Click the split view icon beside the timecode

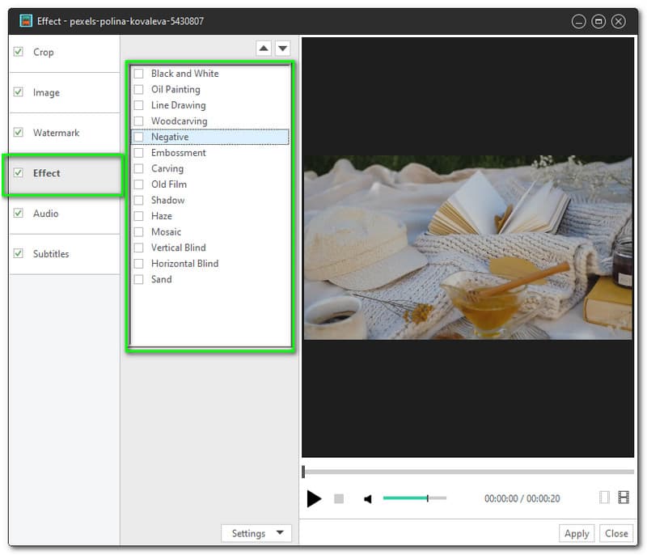point(604,498)
